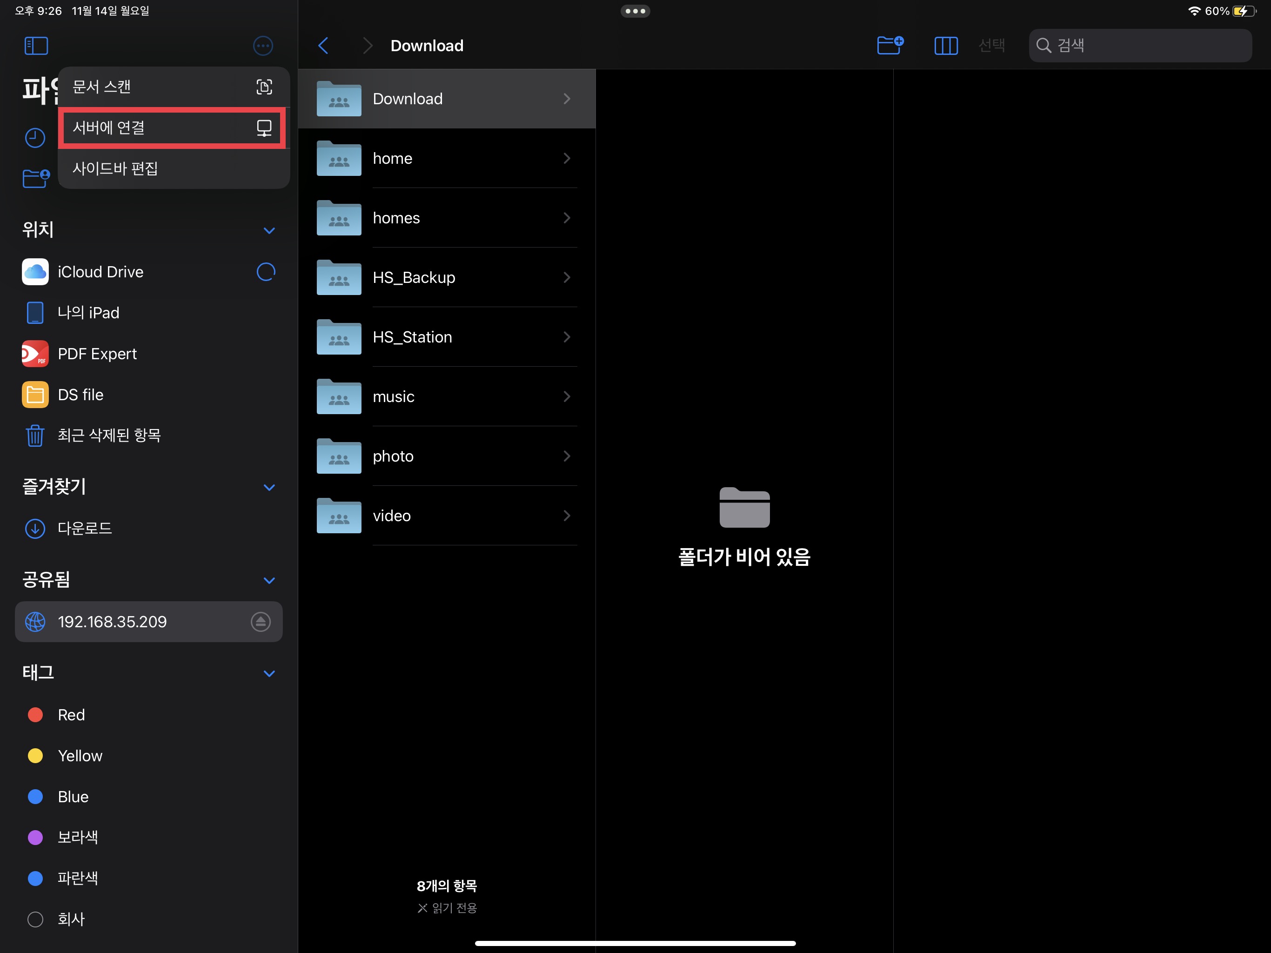Open the 다운로드 favorite
The height and width of the screenshot is (953, 1271).
tap(148, 528)
